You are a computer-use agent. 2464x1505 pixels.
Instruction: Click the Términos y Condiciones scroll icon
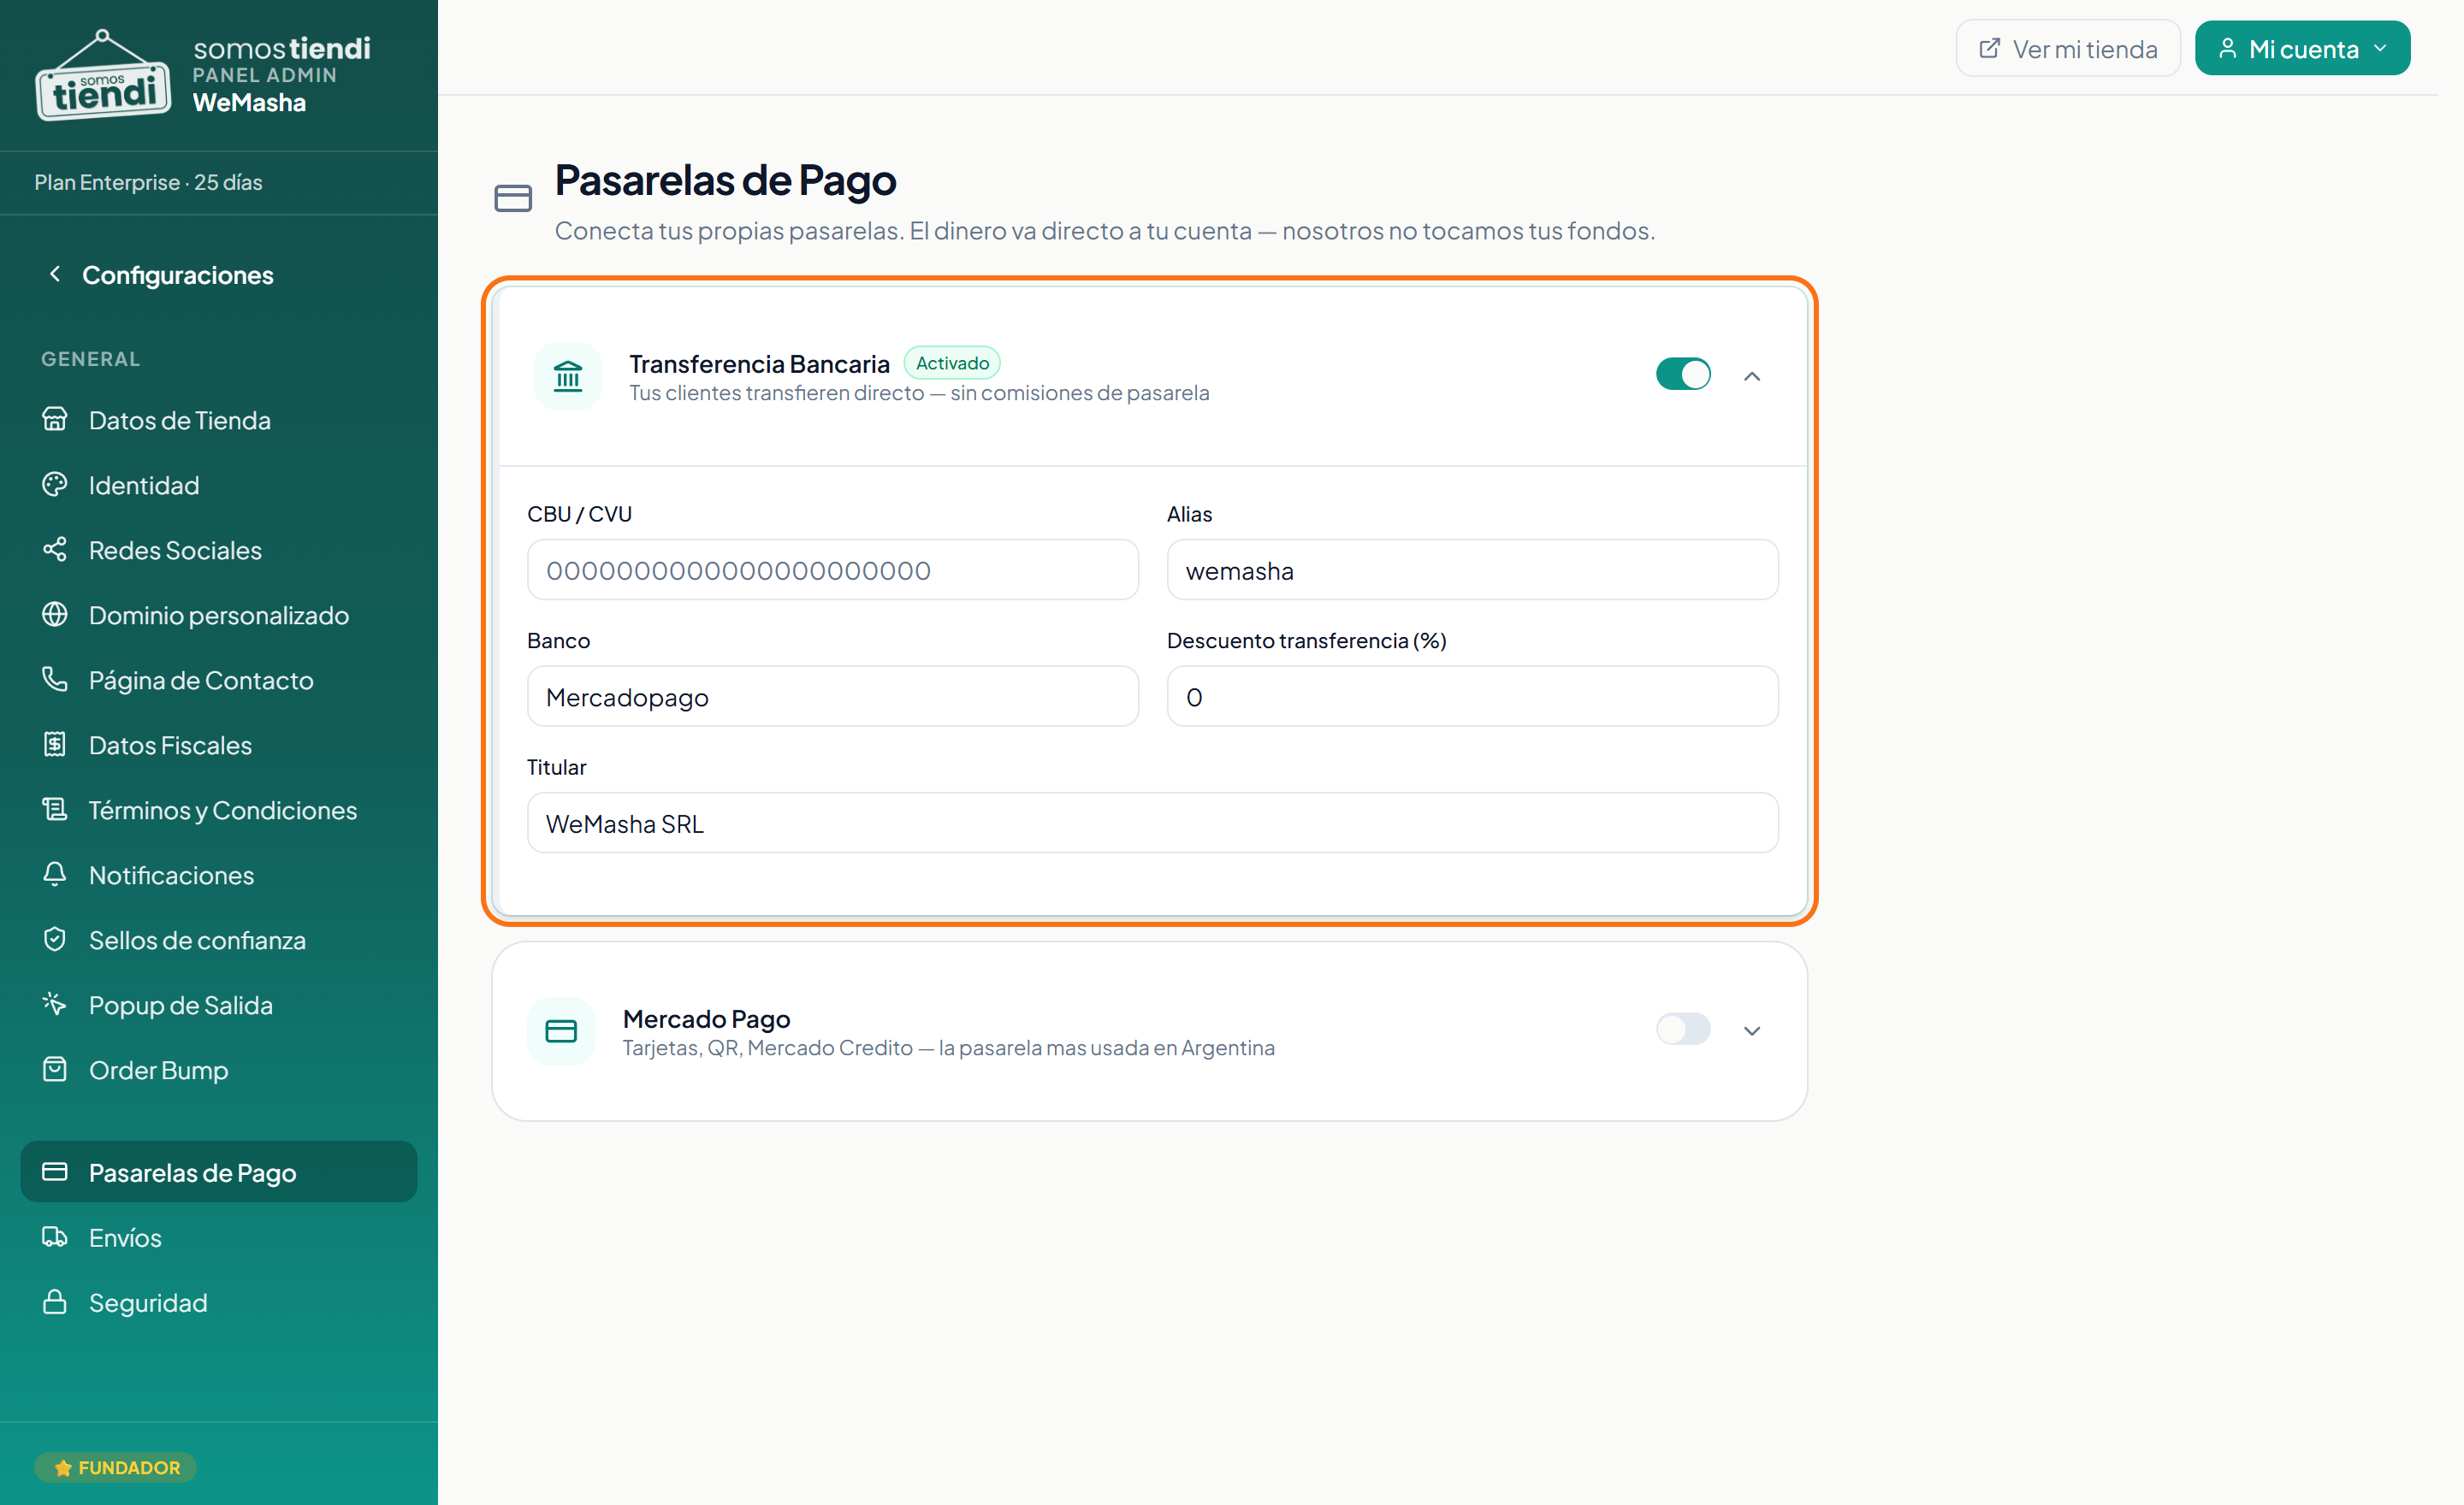[55, 810]
